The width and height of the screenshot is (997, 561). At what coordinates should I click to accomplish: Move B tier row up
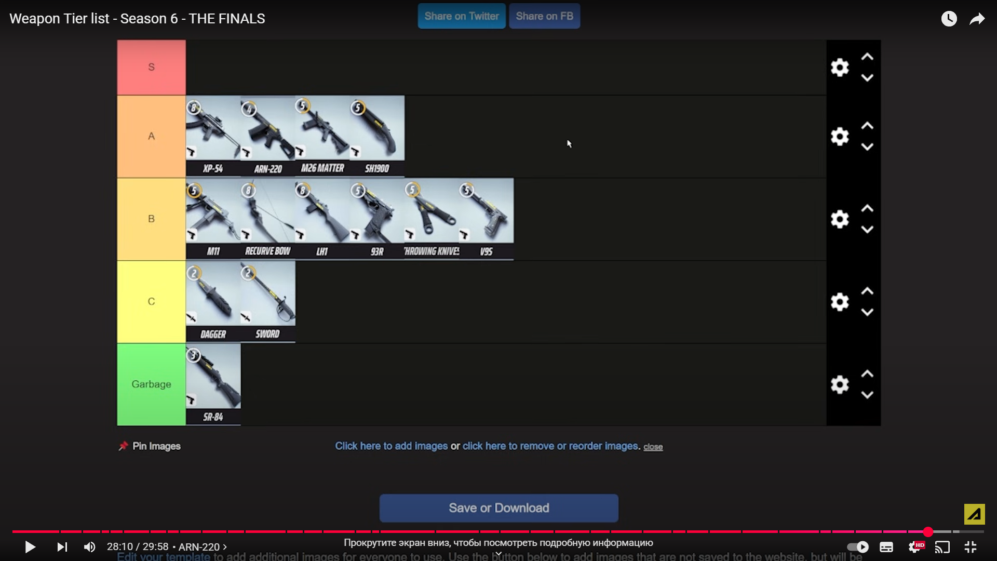[867, 208]
